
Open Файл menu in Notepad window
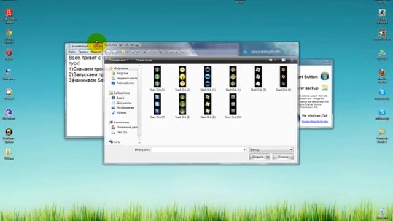[x=72, y=52]
